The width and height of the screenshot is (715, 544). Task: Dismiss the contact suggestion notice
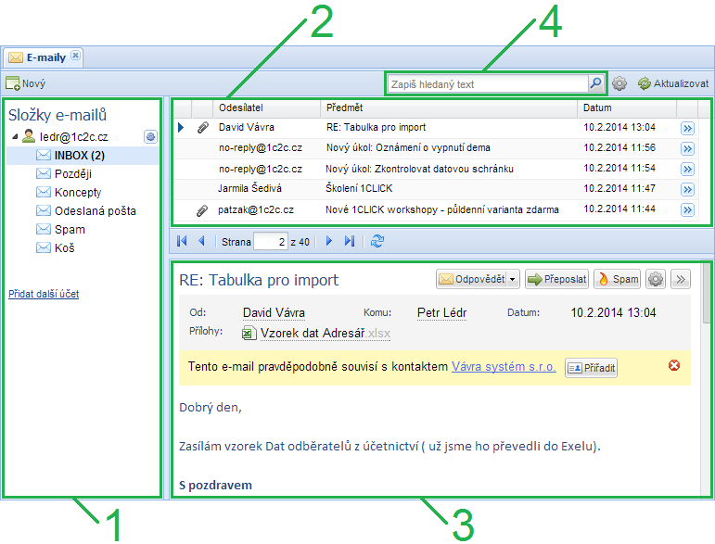pos(674,366)
